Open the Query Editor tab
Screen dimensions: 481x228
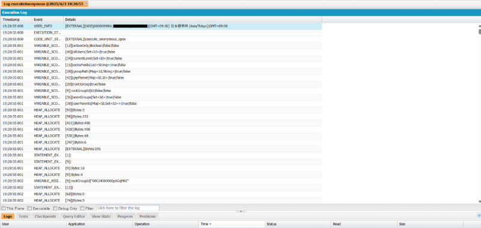[73, 217]
